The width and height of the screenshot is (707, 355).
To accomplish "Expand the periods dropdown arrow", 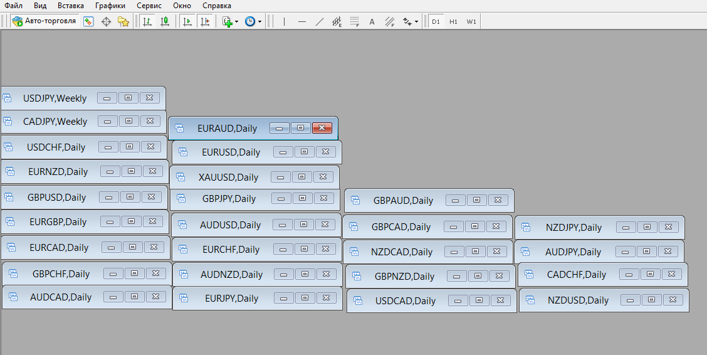I will 259,22.
